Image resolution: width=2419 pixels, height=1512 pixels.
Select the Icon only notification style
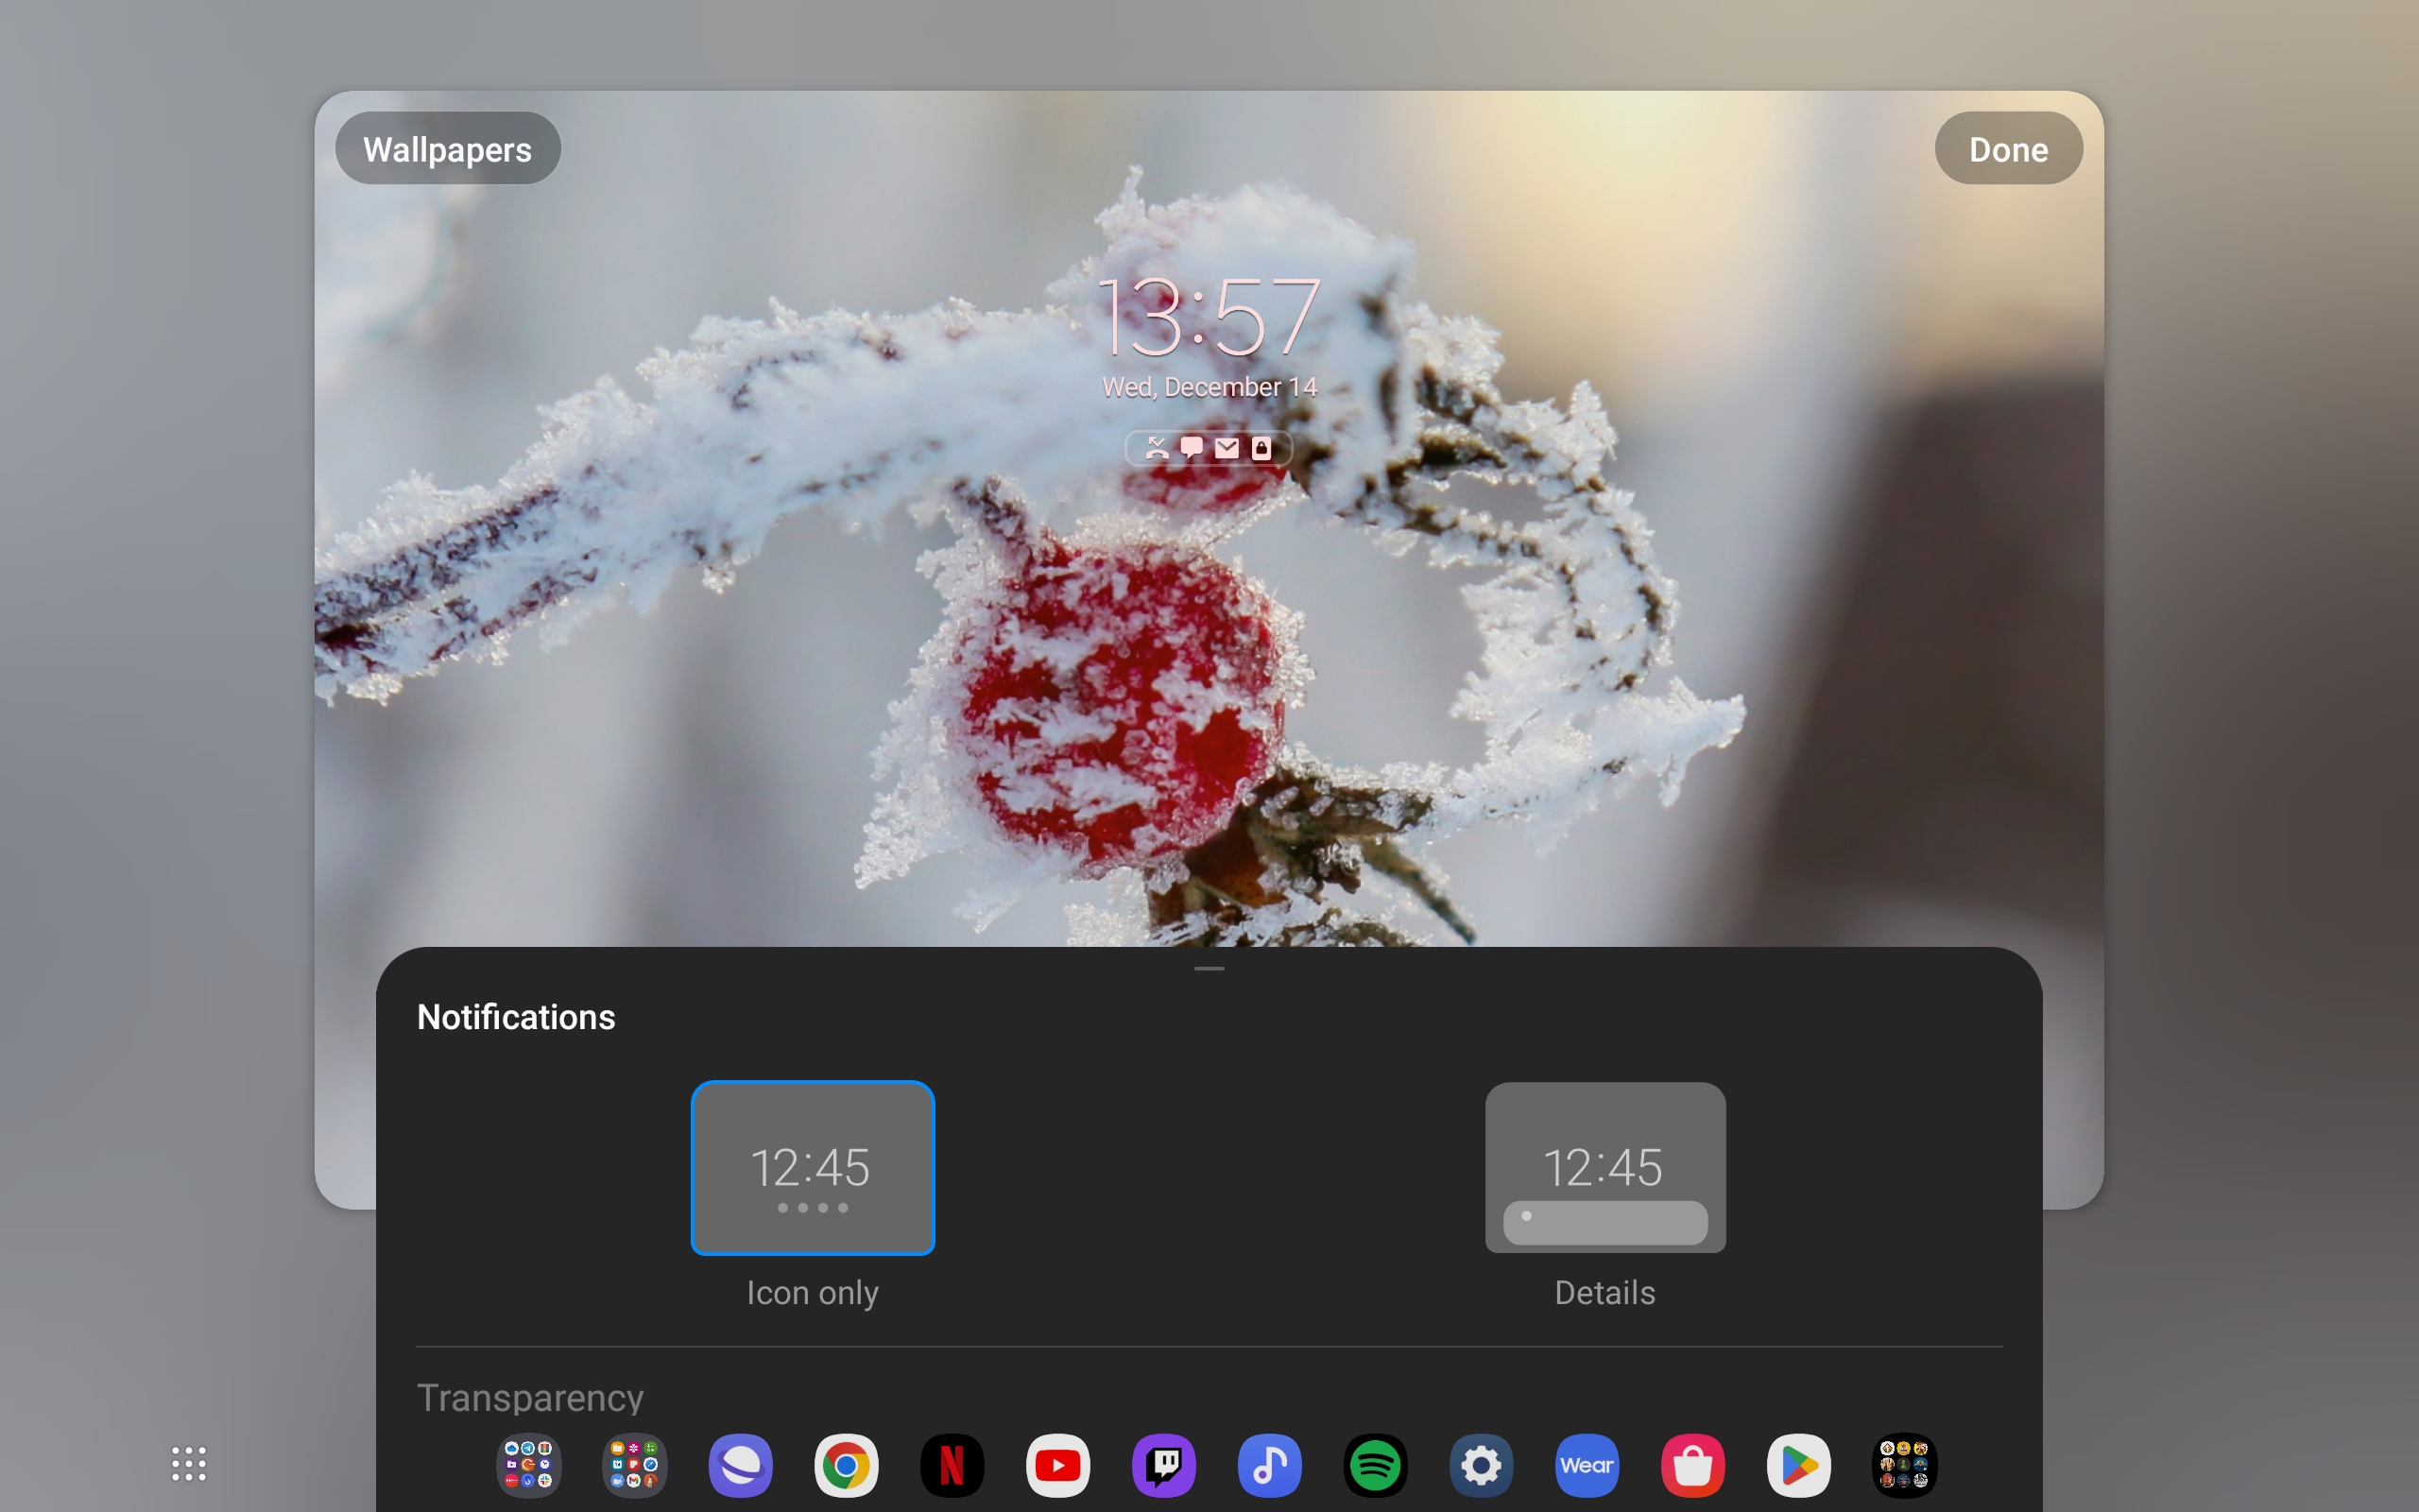point(813,1168)
